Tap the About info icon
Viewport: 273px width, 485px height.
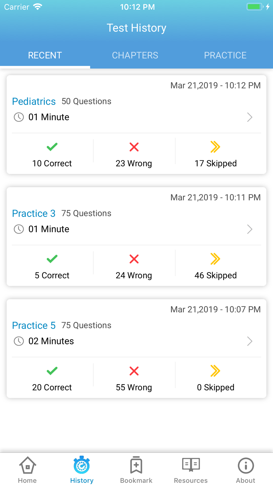pos(246,465)
